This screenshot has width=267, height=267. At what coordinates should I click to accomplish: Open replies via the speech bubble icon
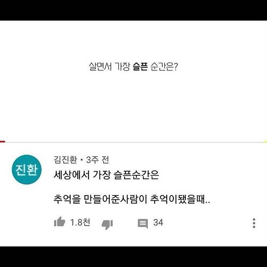pyautogui.click(x=143, y=223)
